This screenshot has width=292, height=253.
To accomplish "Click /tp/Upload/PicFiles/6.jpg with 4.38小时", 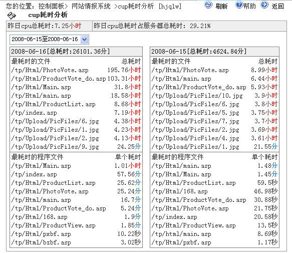I will 76,121.
